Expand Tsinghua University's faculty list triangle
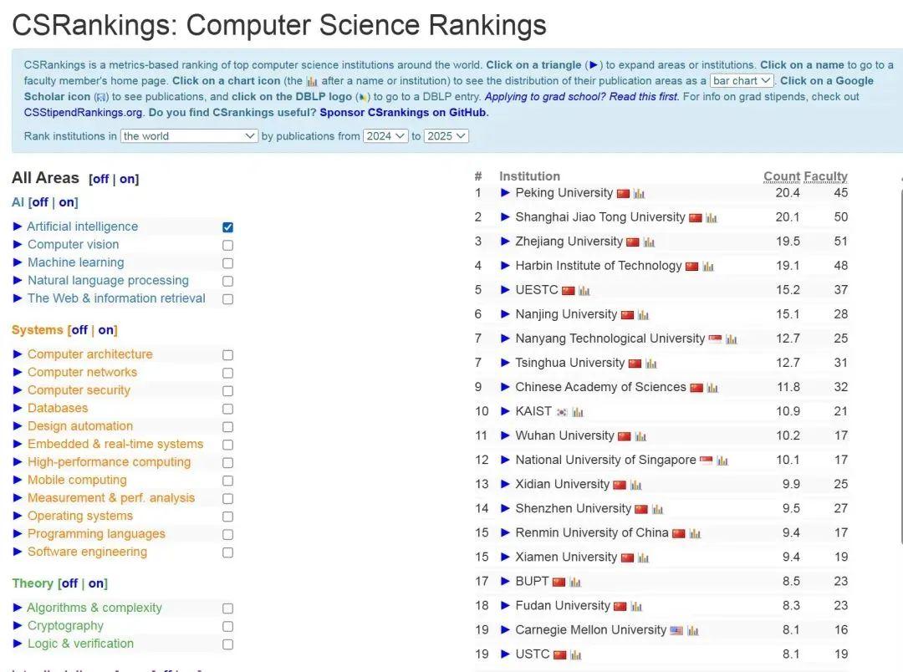 505,363
